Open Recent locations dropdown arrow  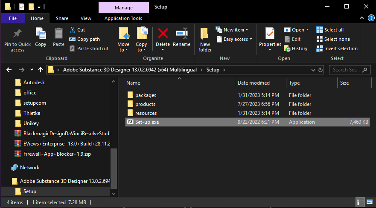pyautogui.click(x=32, y=70)
